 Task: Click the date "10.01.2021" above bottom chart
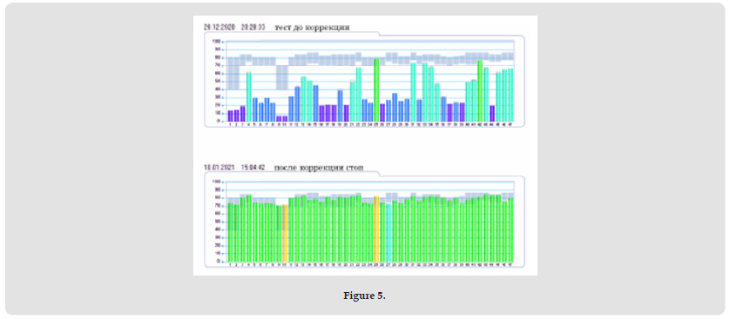pos(220,167)
